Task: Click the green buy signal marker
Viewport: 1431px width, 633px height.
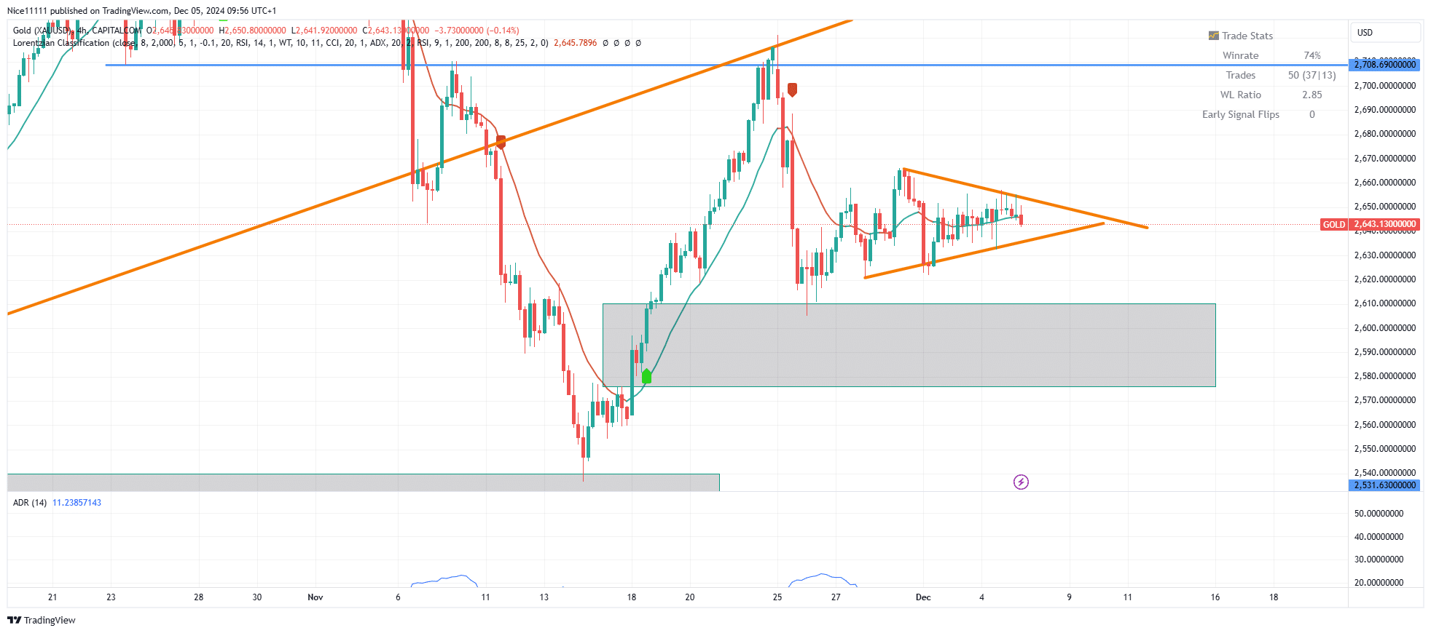Action: pyautogui.click(x=646, y=376)
